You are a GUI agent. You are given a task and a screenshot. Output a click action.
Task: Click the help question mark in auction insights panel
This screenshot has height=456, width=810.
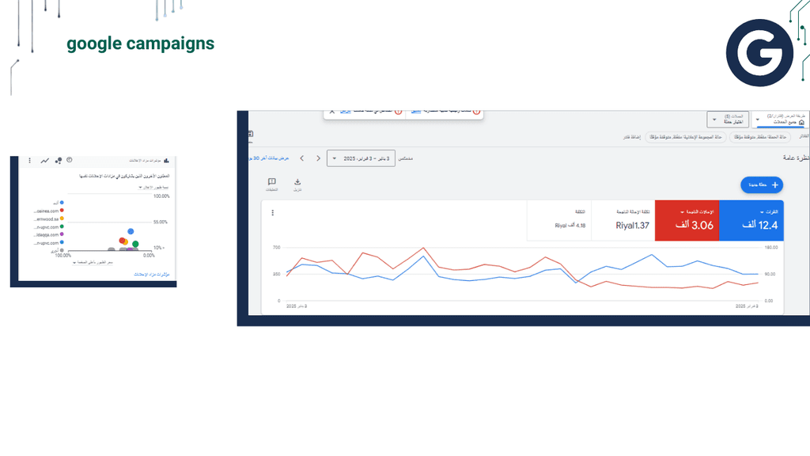pos(70,160)
